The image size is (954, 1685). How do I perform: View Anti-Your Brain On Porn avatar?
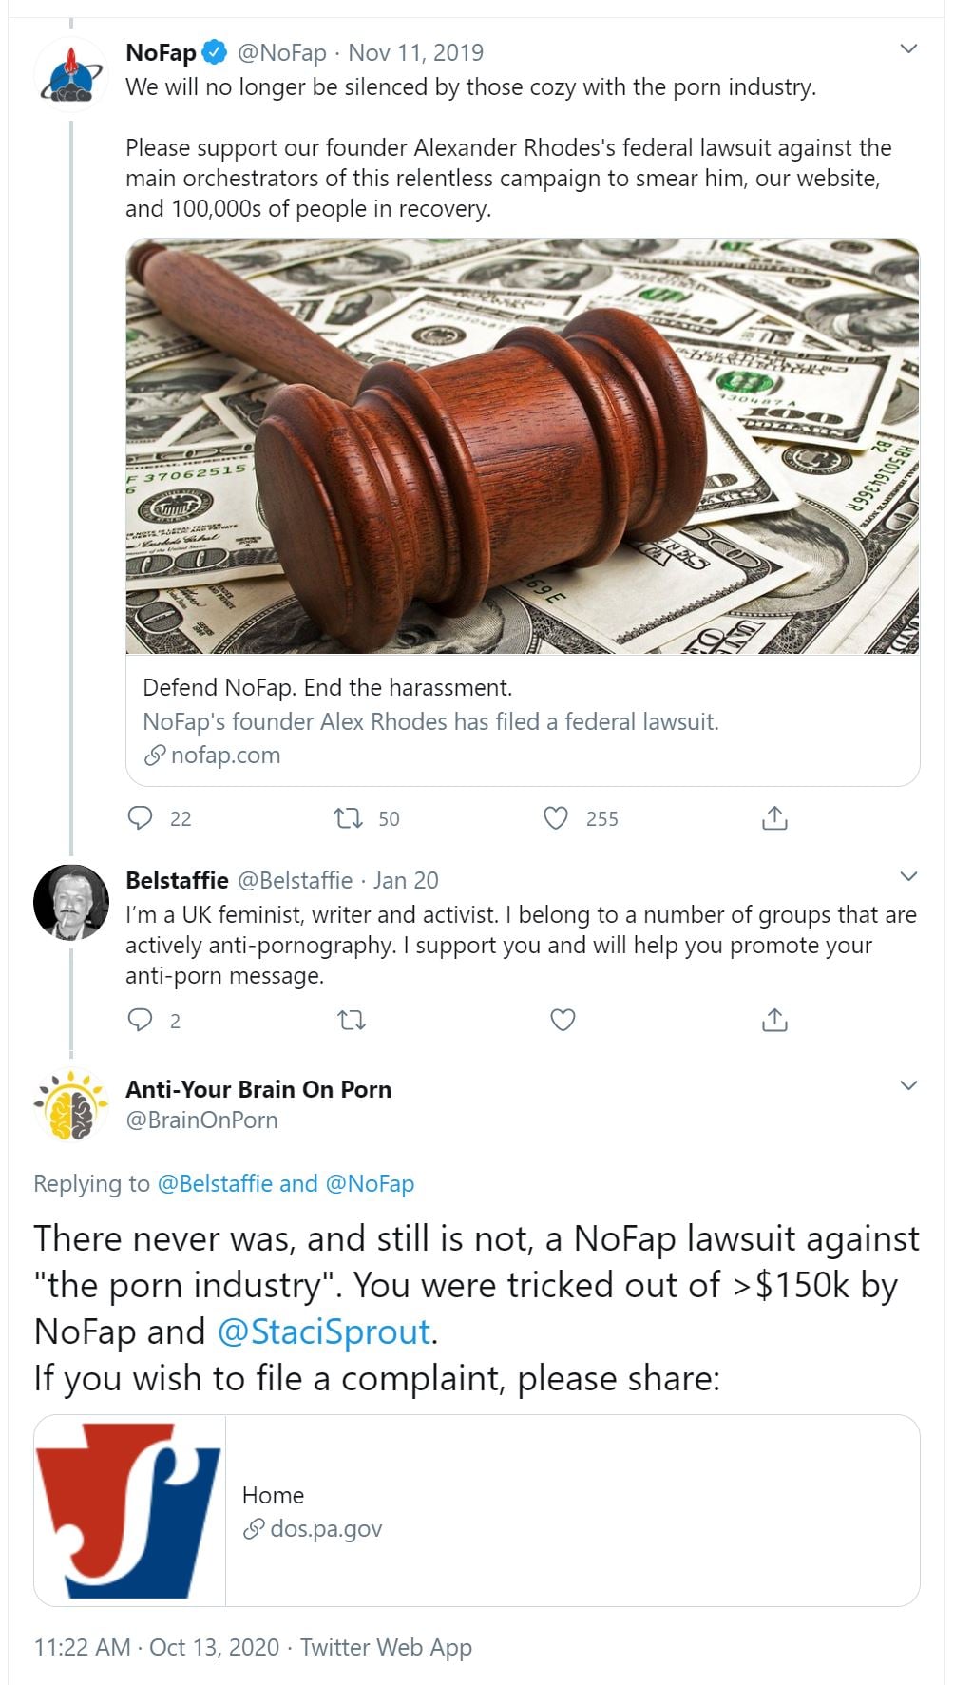coord(71,1104)
